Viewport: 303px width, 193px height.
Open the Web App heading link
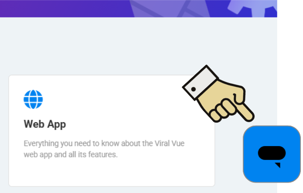(x=45, y=124)
